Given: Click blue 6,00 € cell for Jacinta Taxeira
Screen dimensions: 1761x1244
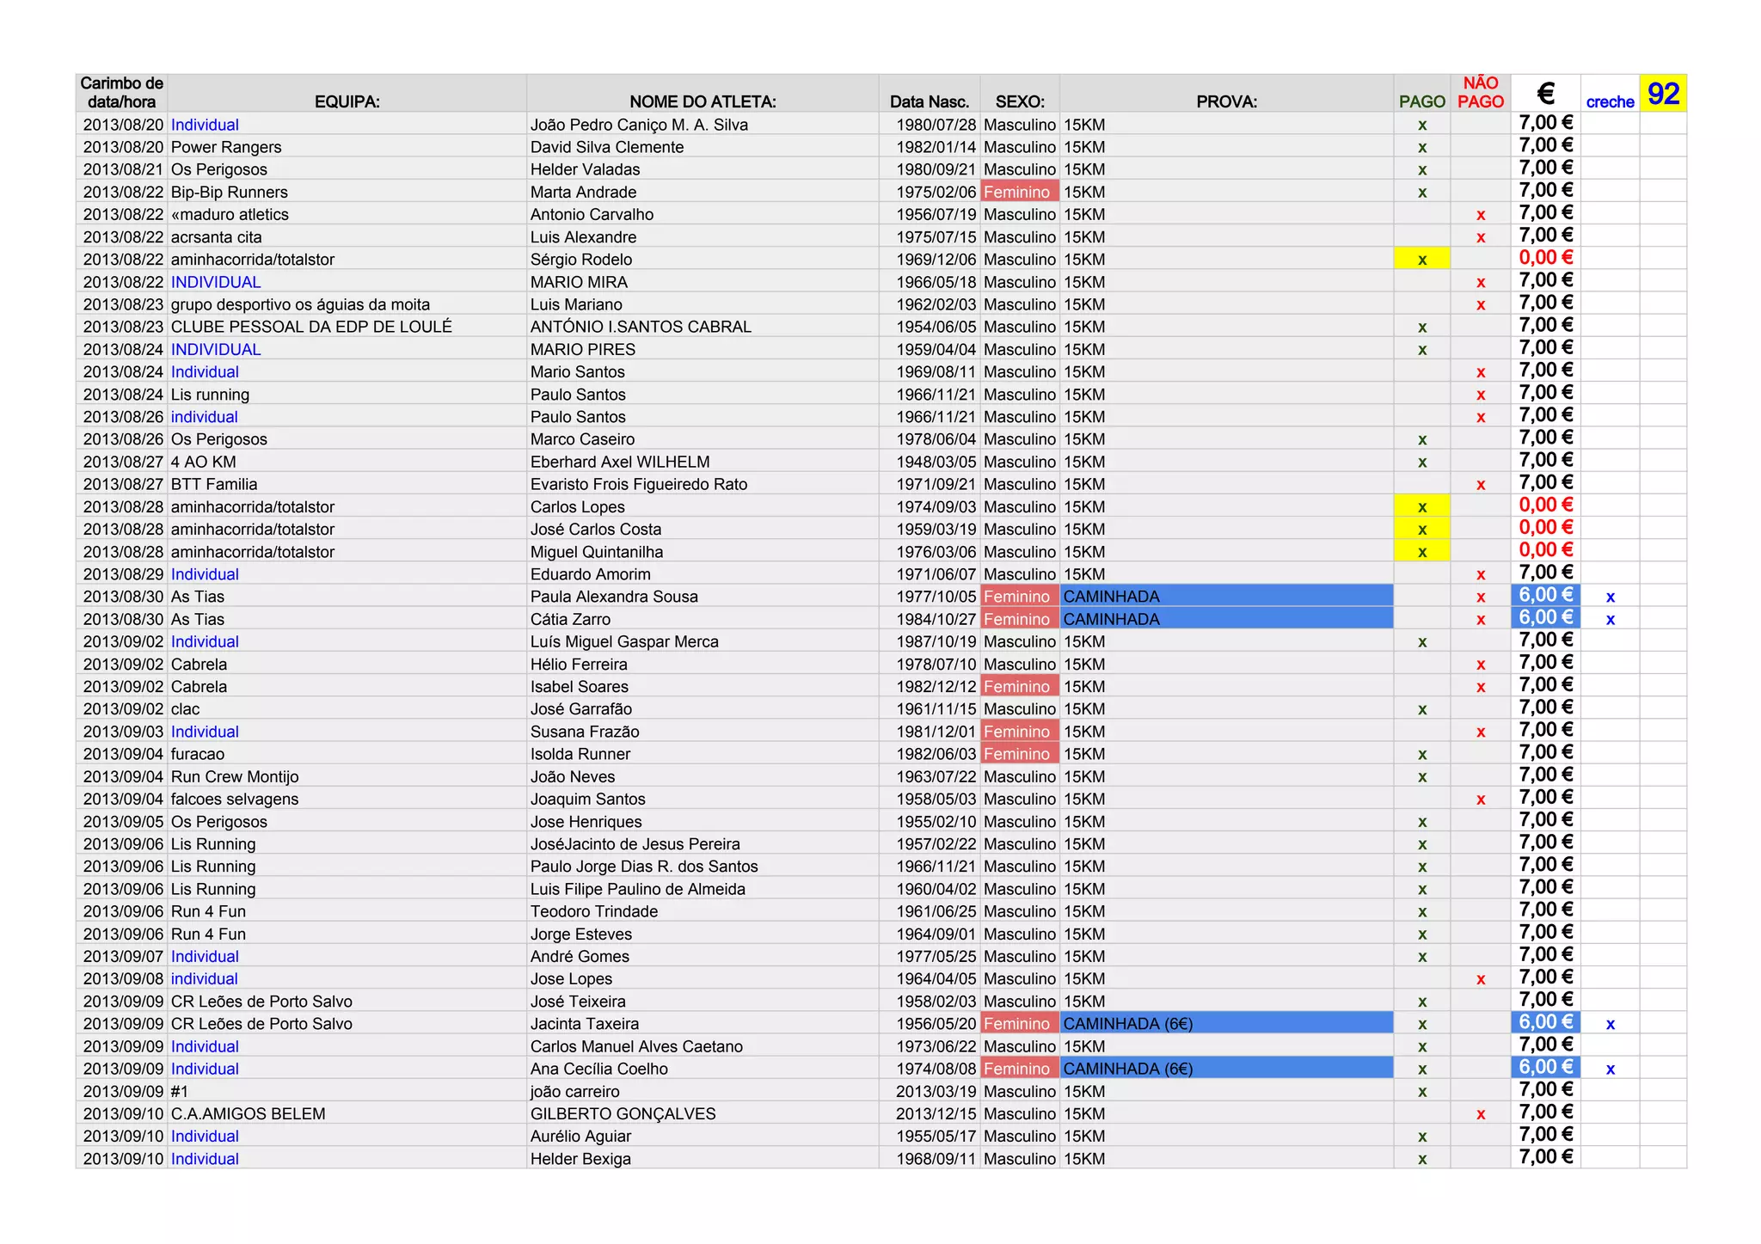Looking at the screenshot, I should click(x=1545, y=1023).
